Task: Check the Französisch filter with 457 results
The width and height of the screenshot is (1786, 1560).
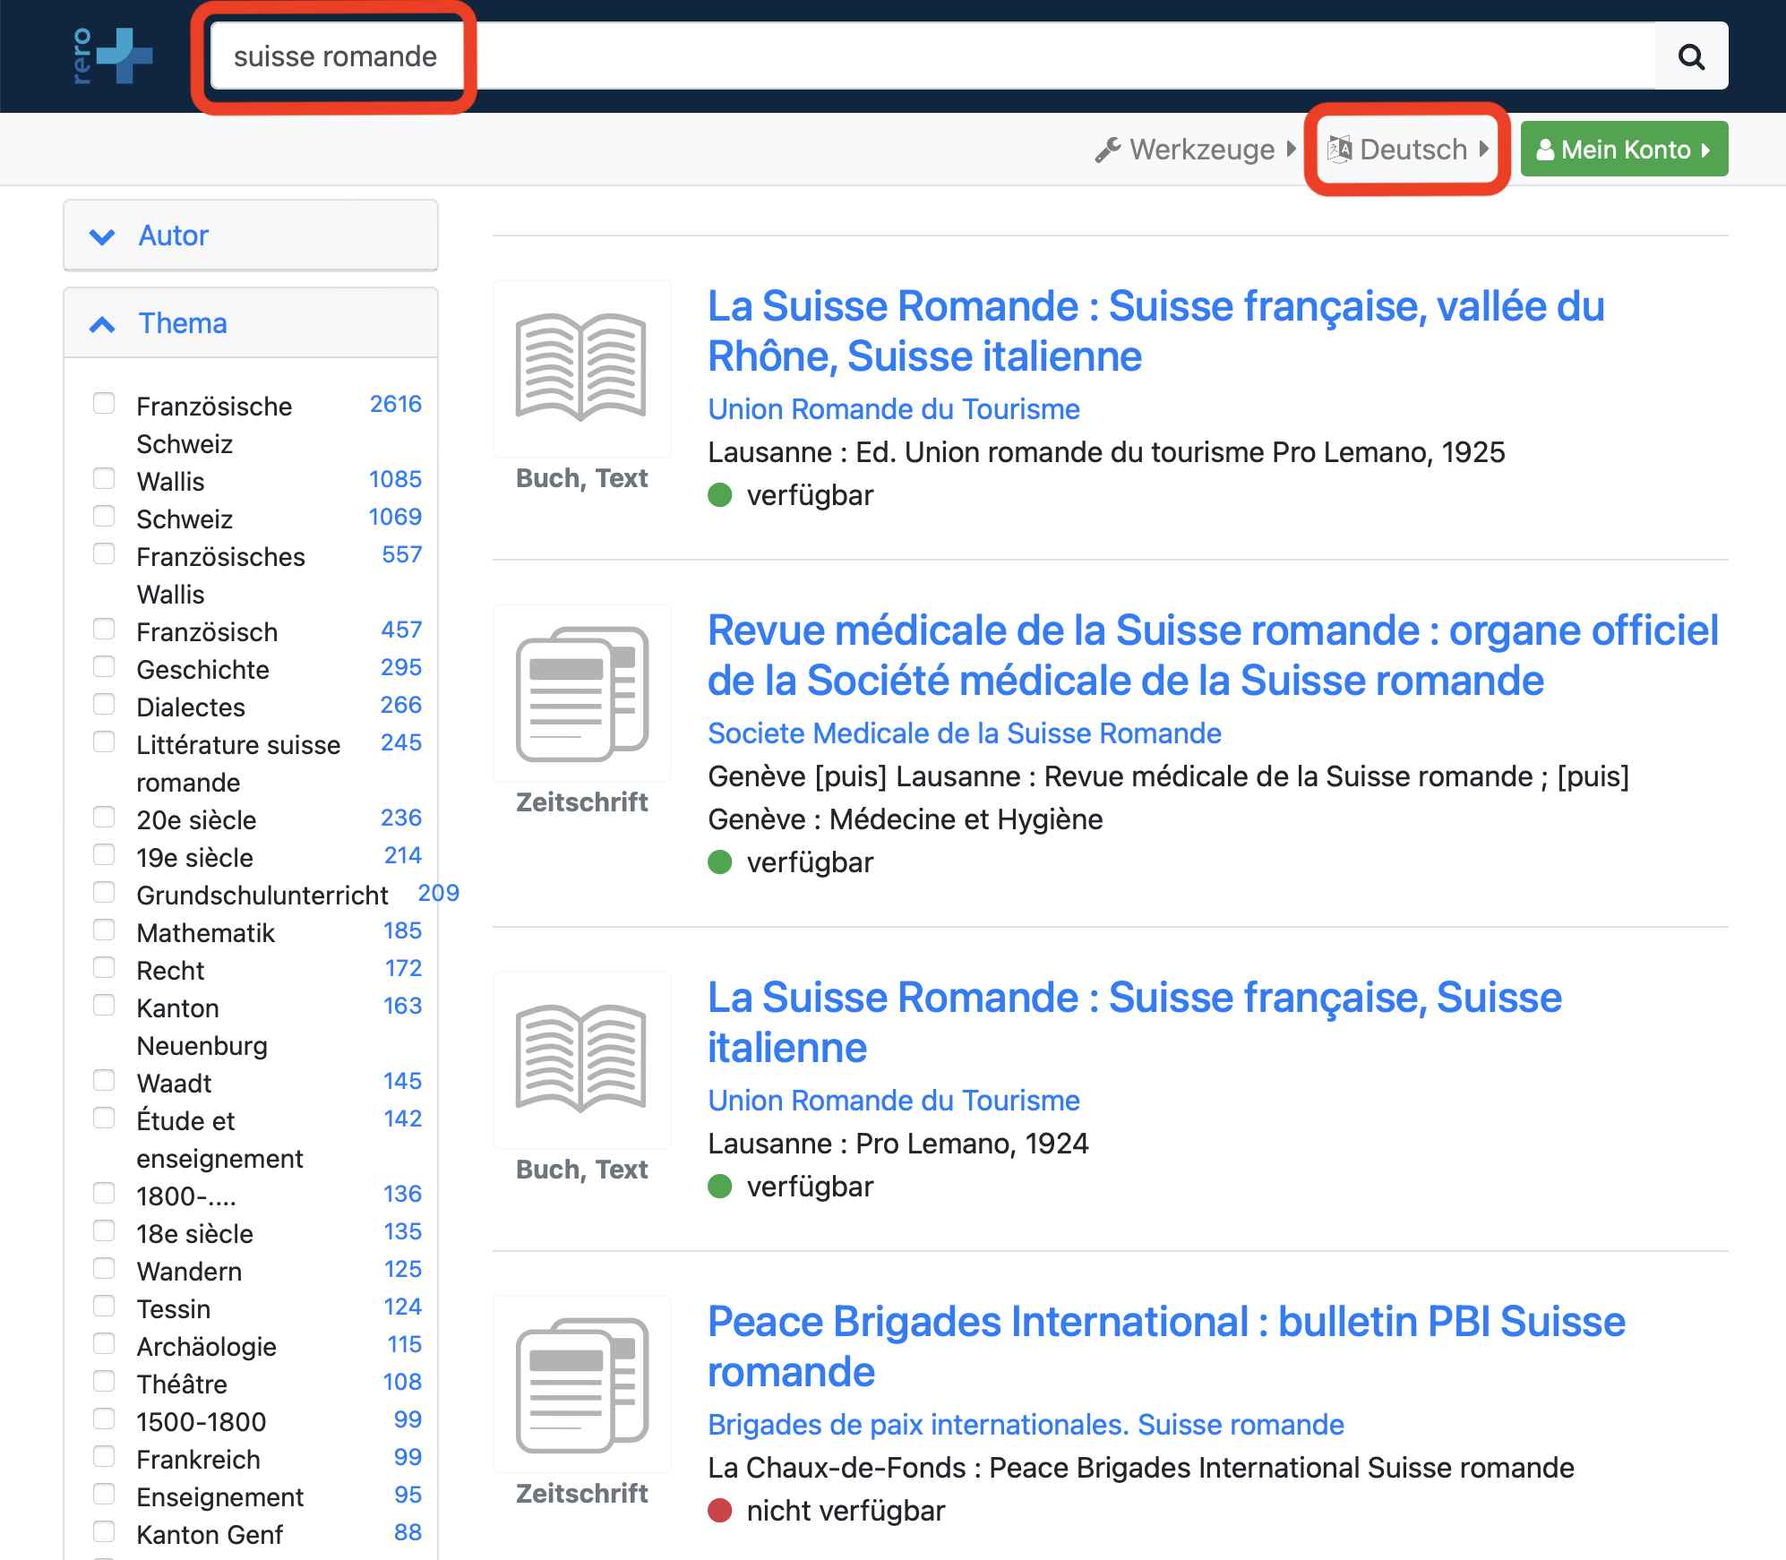Action: click(x=104, y=629)
